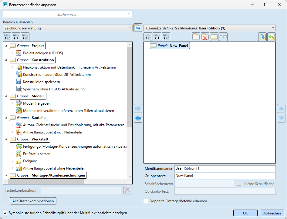Select Autom. Gleichteilsuche und Positionierung entry
Screen dimensions: 287x219
[74, 125]
